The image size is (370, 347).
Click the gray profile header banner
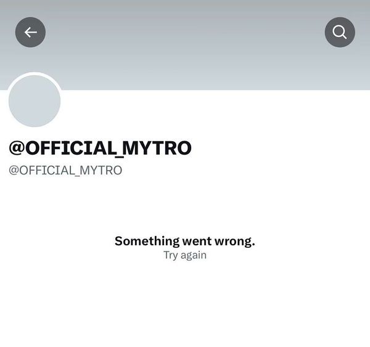[185, 45]
